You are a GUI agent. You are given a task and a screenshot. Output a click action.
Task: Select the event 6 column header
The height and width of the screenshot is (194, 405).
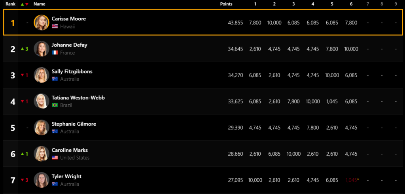coord(351,4)
